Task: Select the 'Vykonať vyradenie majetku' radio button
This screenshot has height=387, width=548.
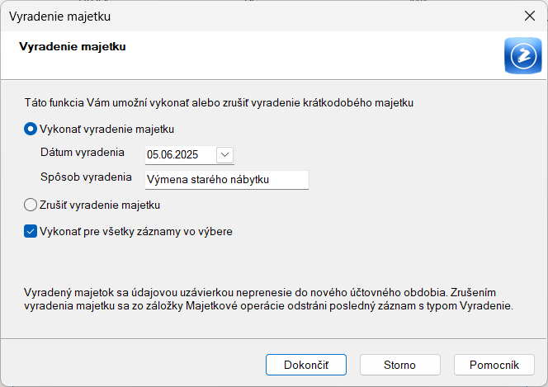Action: point(31,129)
